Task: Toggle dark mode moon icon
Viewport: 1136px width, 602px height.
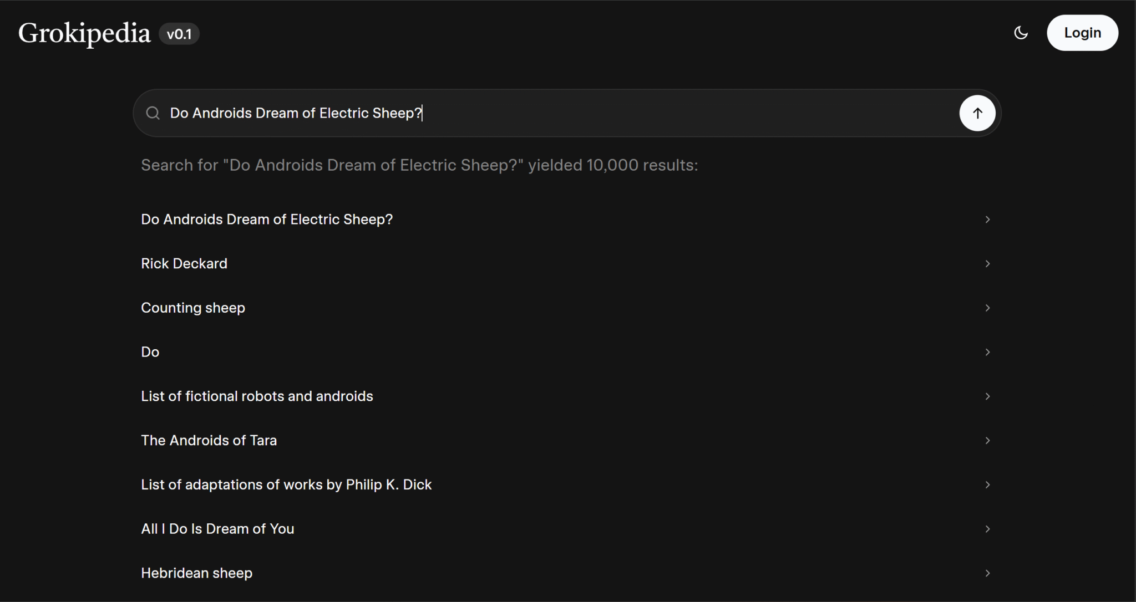Action: [1021, 33]
